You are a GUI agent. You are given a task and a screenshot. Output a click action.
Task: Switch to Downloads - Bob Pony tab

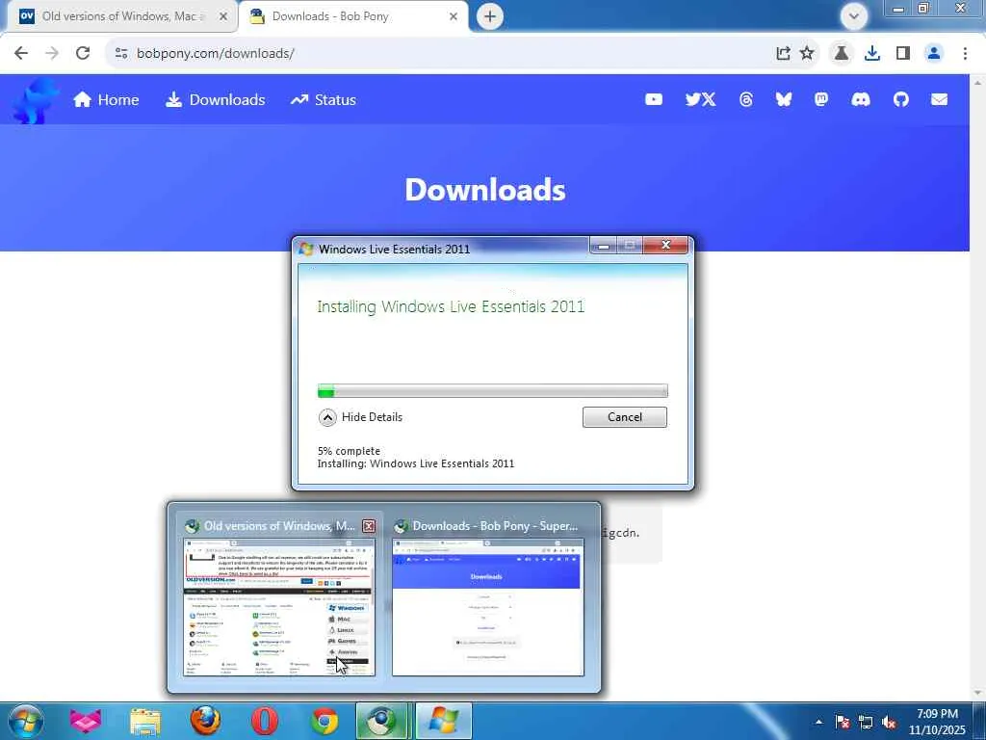[x=352, y=16]
